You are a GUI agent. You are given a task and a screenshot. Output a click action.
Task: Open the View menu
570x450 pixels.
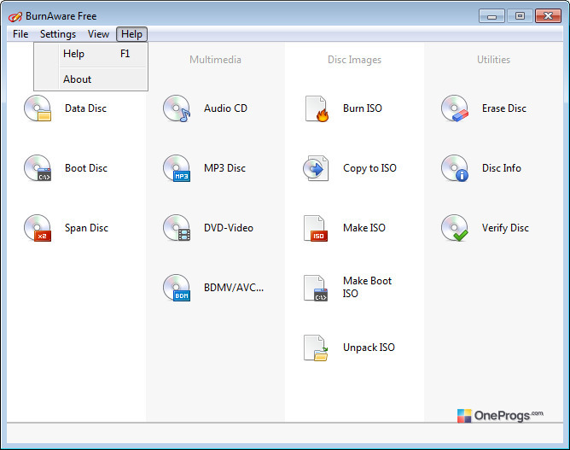point(98,34)
